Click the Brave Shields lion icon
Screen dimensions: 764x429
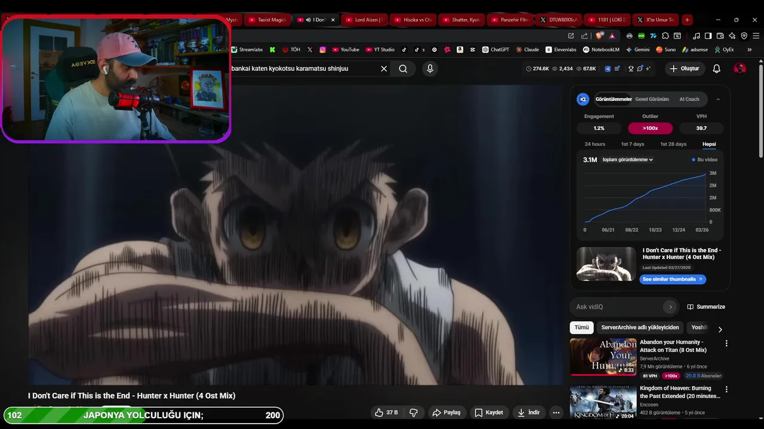tap(599, 36)
